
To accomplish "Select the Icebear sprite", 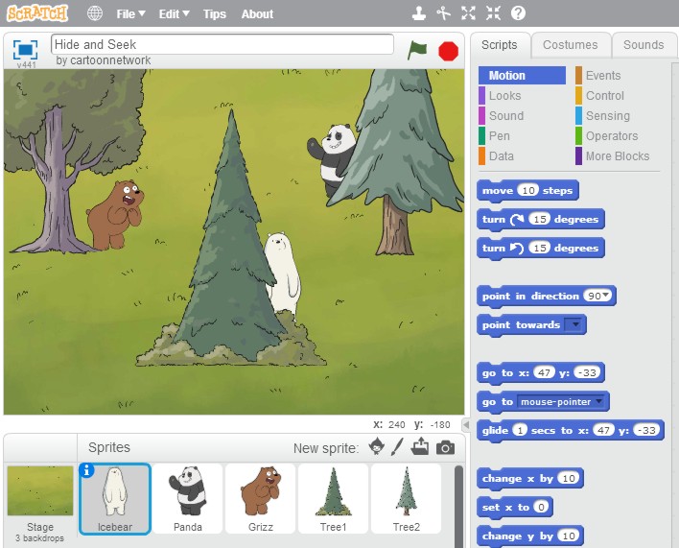I will [x=115, y=498].
